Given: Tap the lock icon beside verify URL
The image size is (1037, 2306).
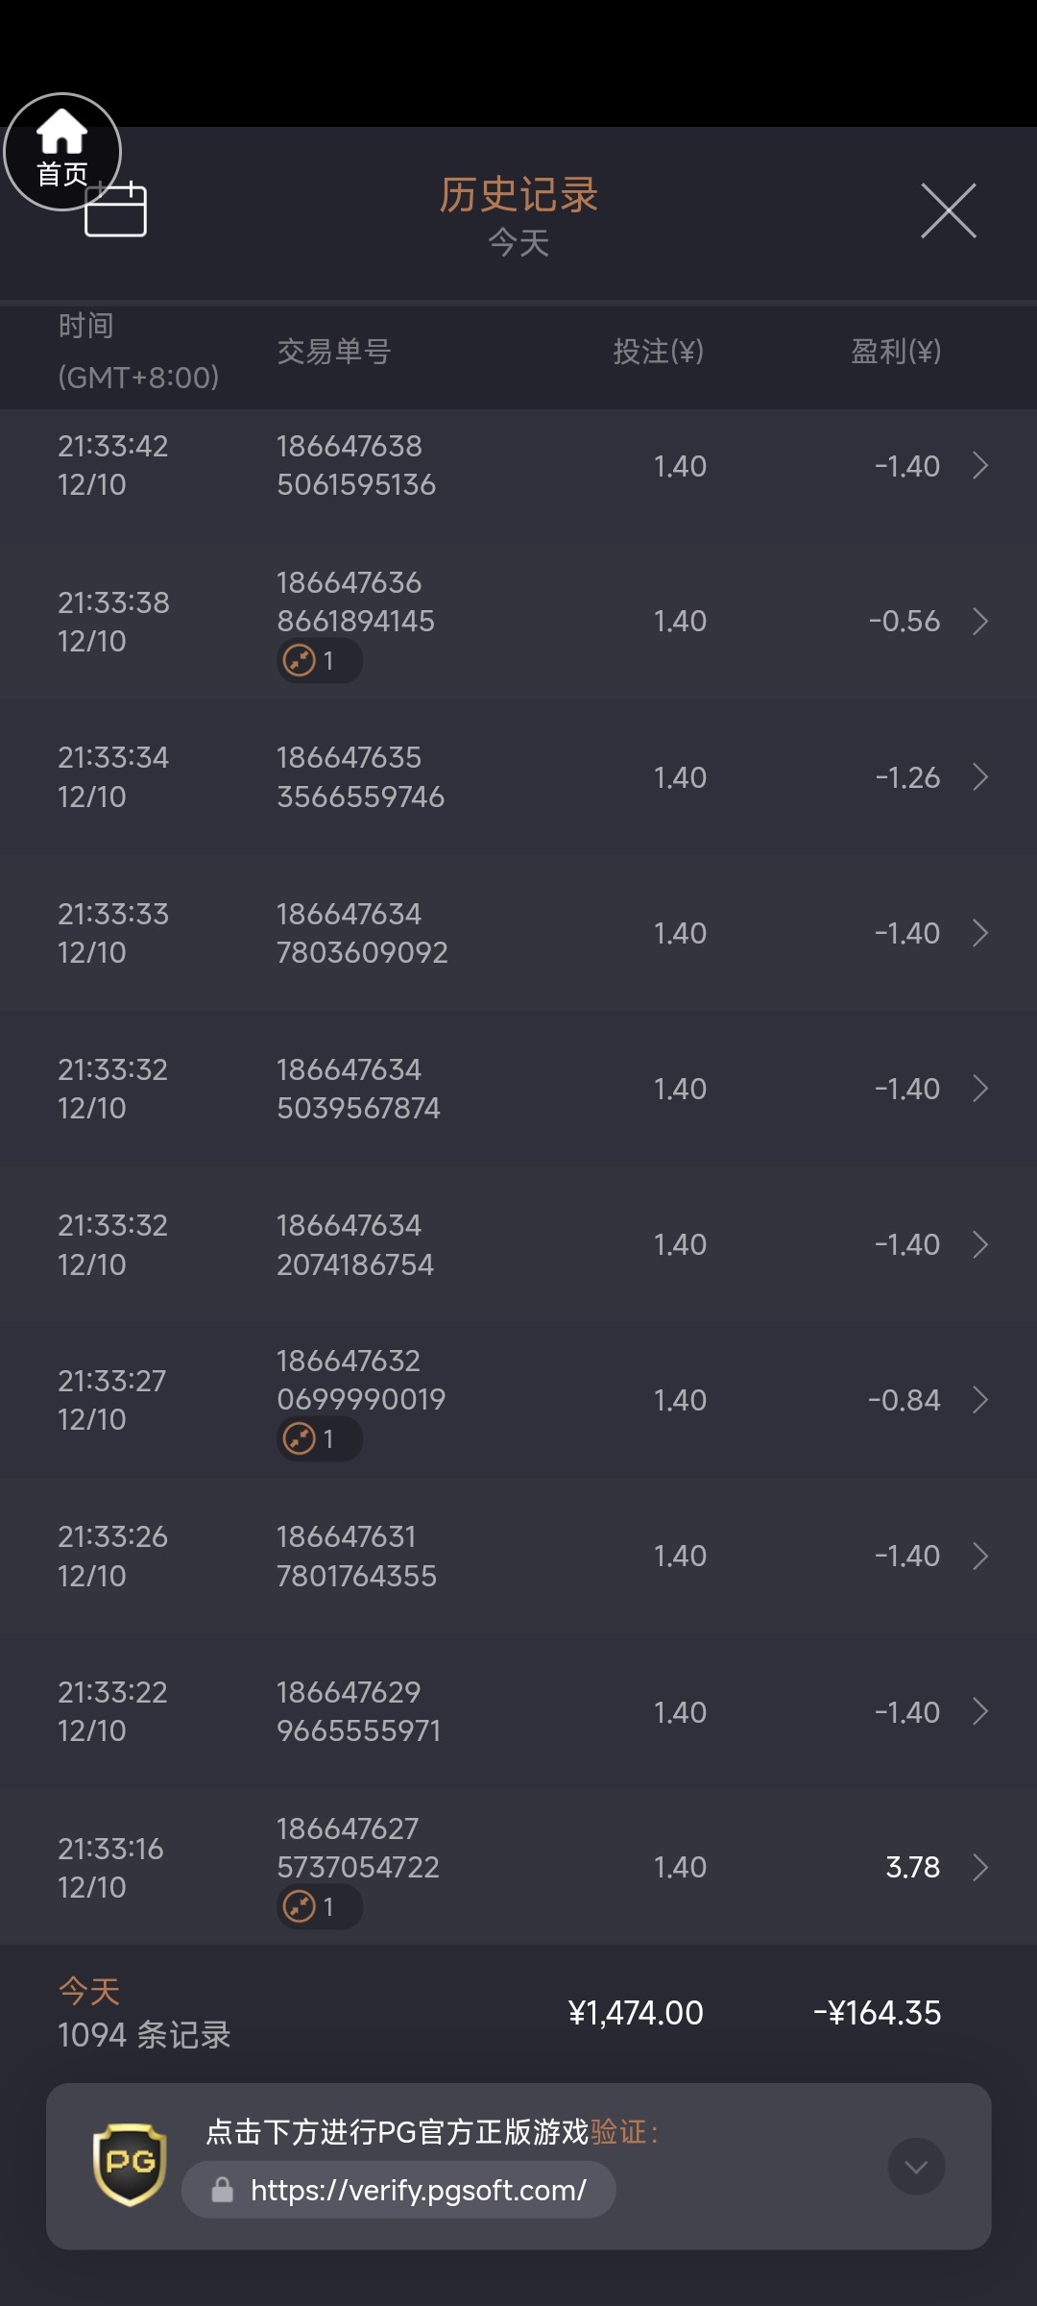Looking at the screenshot, I should click(x=223, y=2190).
